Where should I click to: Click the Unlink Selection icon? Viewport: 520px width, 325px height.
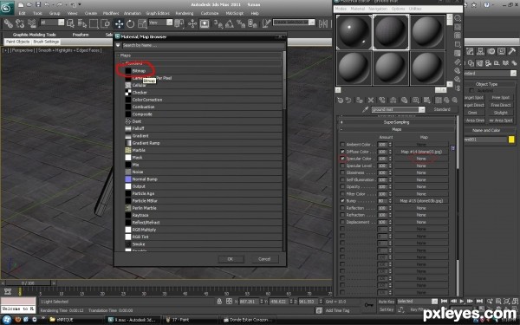[20, 23]
